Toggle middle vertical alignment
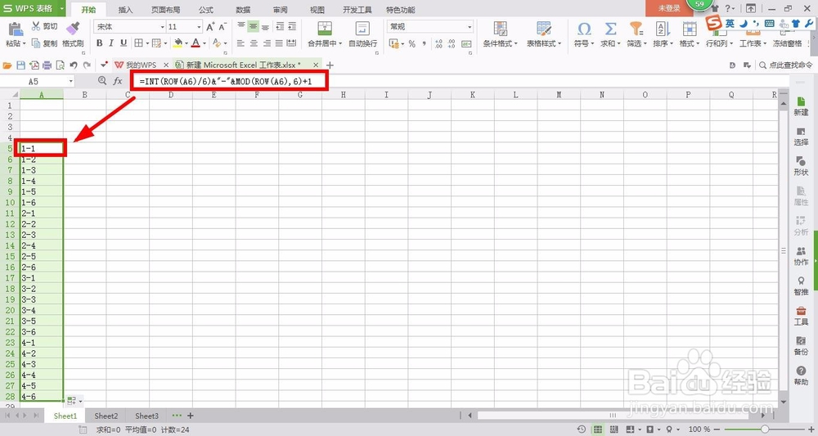The width and height of the screenshot is (818, 436). tap(253, 26)
